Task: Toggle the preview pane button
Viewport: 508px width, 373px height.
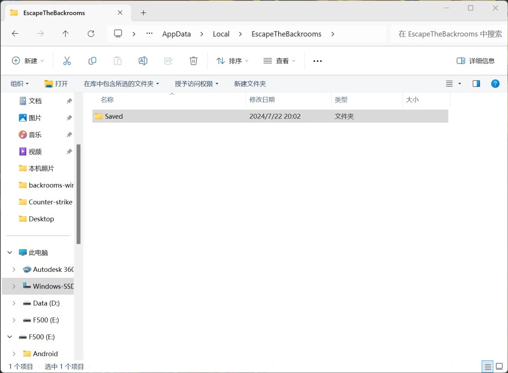Action: point(476,84)
